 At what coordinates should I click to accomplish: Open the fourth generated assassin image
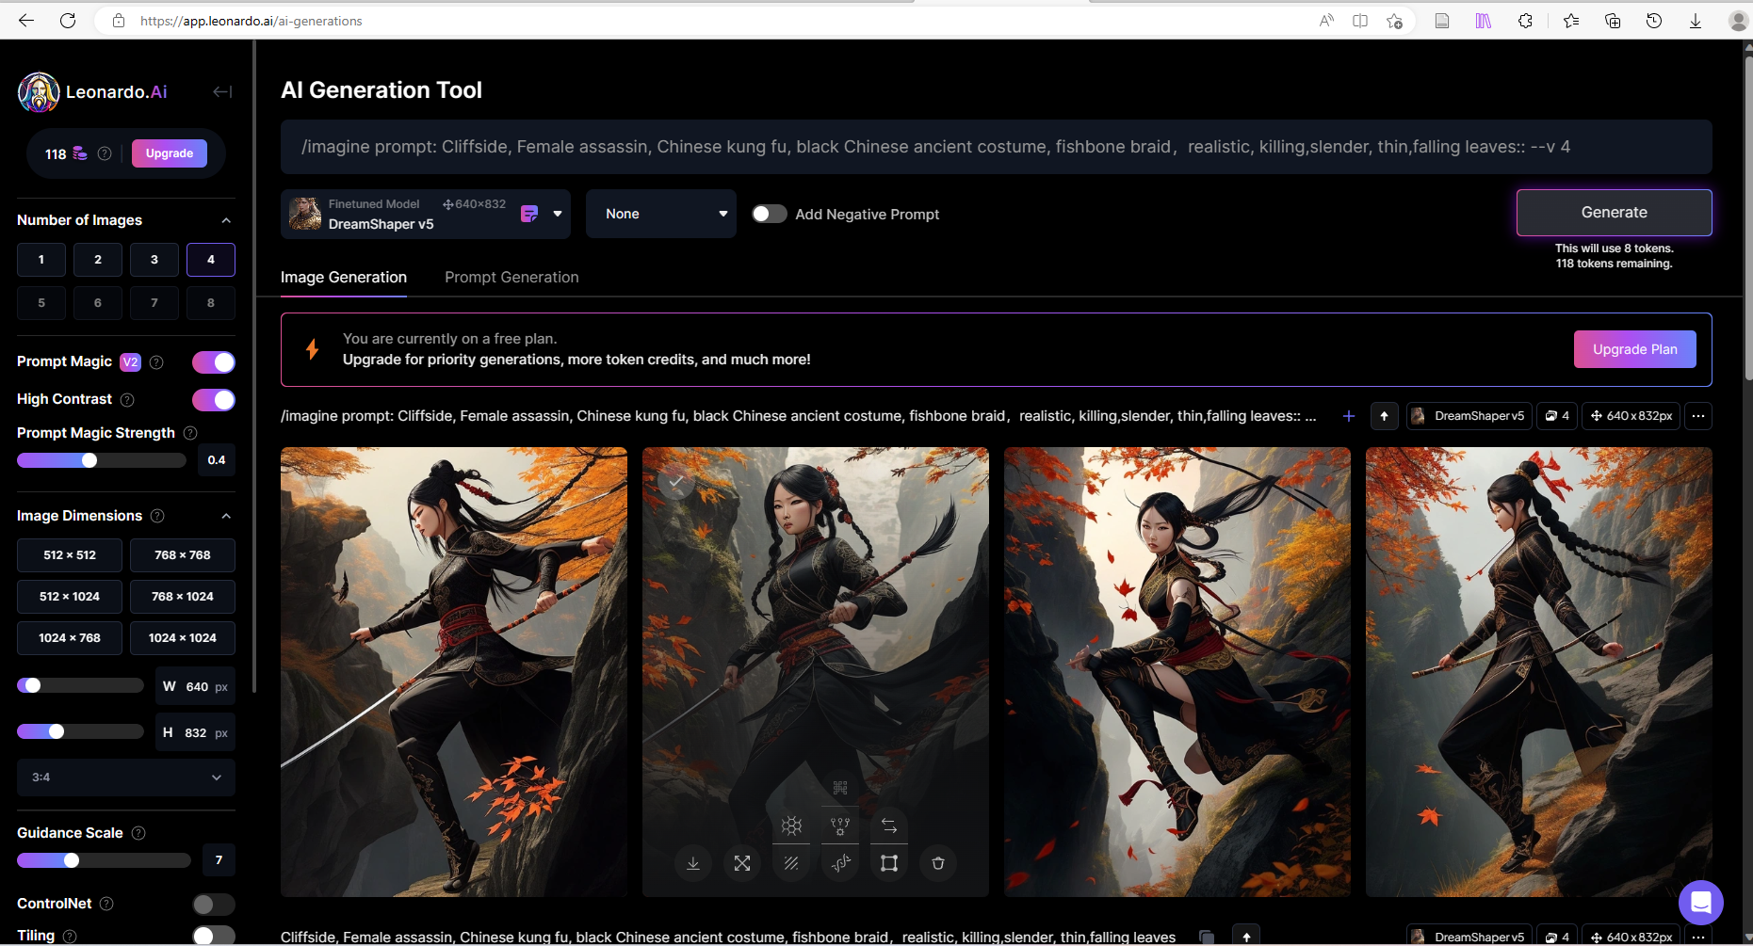pos(1539,672)
